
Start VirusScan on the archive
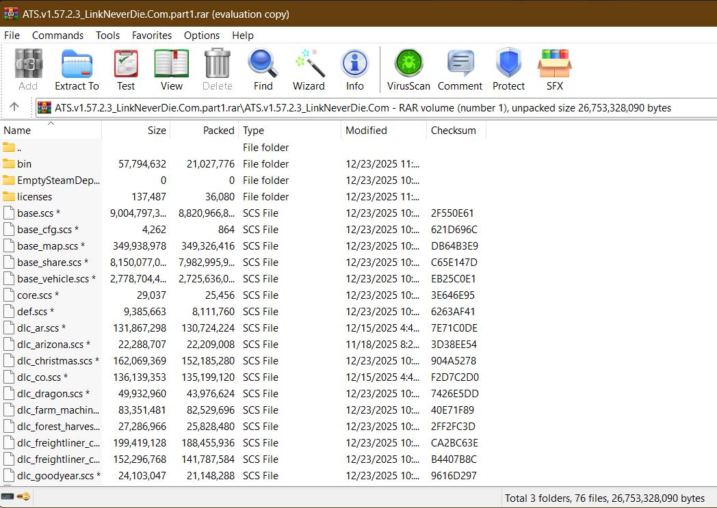point(408,70)
